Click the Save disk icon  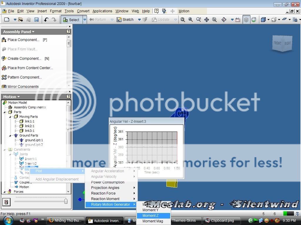[36, 20]
